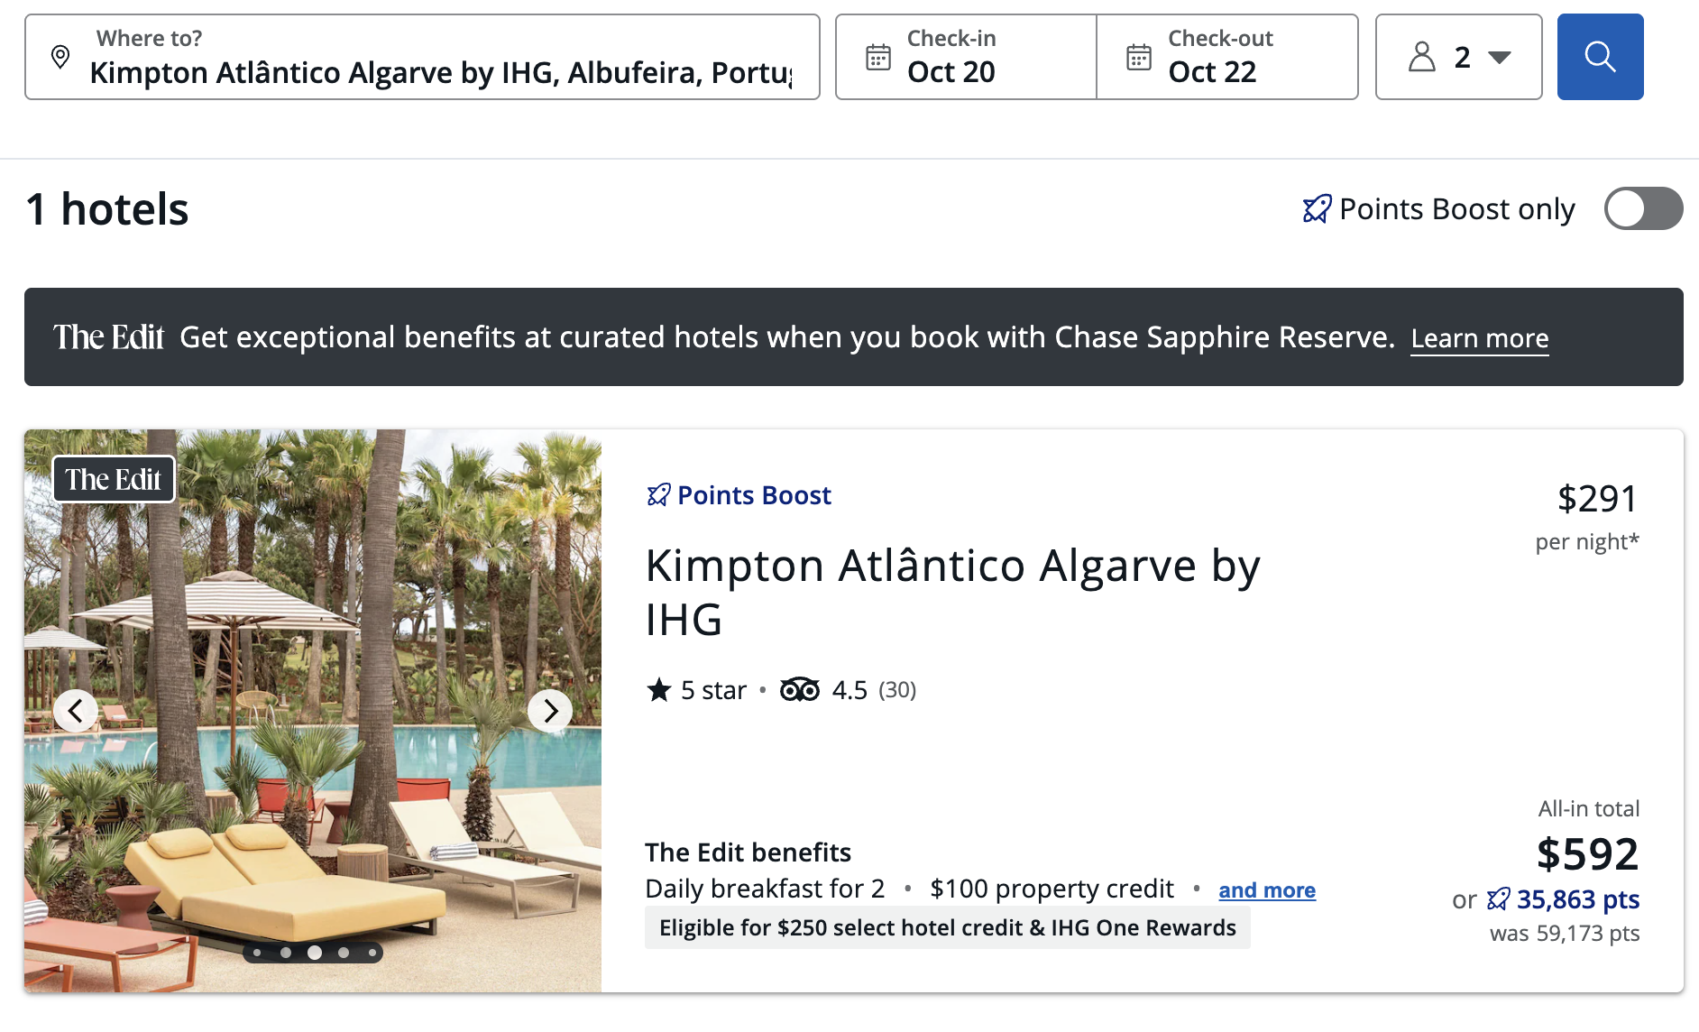Click the Learn more link in The Edit banner
This screenshot has height=1032, width=1699.
(x=1479, y=338)
